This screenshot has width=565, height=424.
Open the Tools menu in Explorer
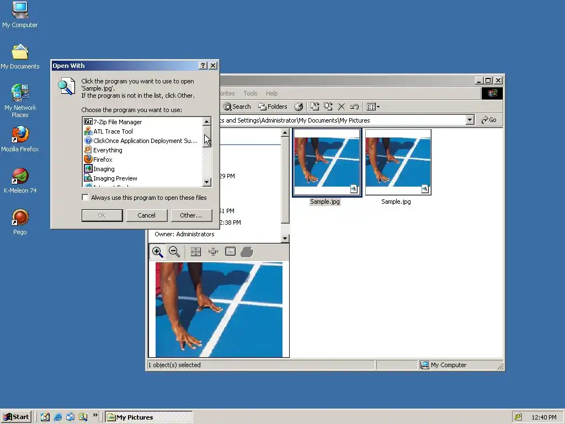[x=250, y=93]
